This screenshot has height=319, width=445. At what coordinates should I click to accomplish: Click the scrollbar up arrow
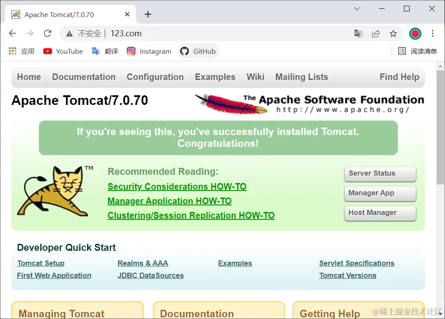click(440, 66)
